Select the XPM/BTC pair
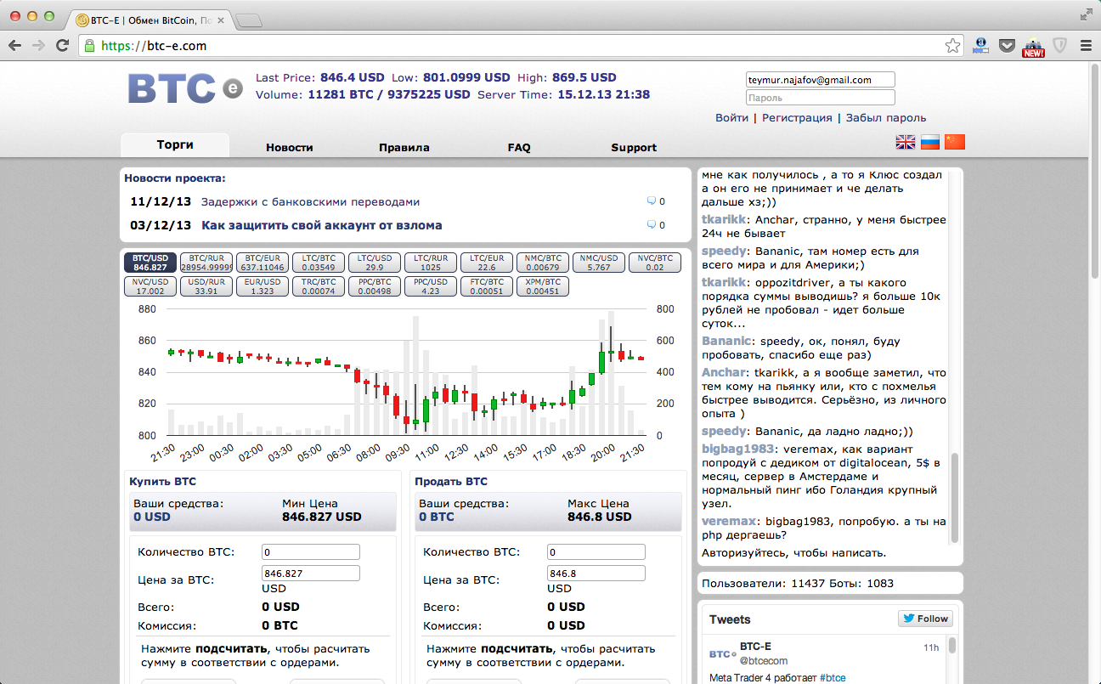Screen dimensions: 1101x684 click(543, 286)
